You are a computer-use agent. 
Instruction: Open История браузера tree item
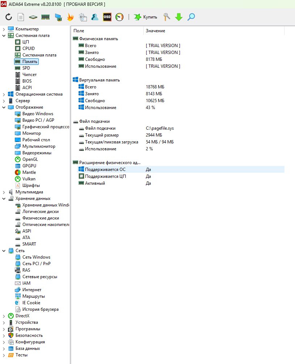(40, 309)
